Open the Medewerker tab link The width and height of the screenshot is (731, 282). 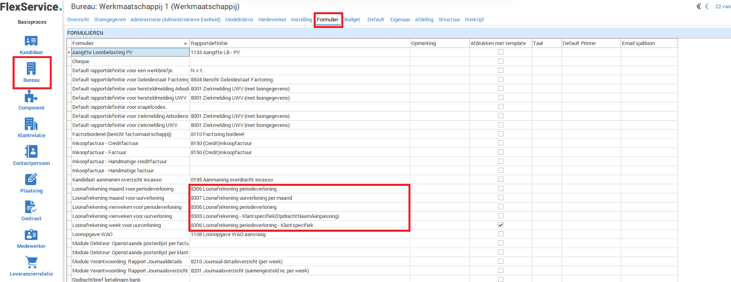click(272, 20)
